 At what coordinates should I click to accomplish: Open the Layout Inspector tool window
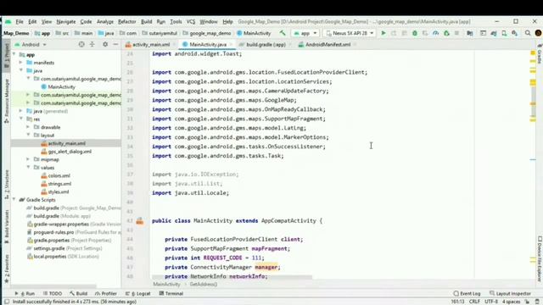point(510,294)
